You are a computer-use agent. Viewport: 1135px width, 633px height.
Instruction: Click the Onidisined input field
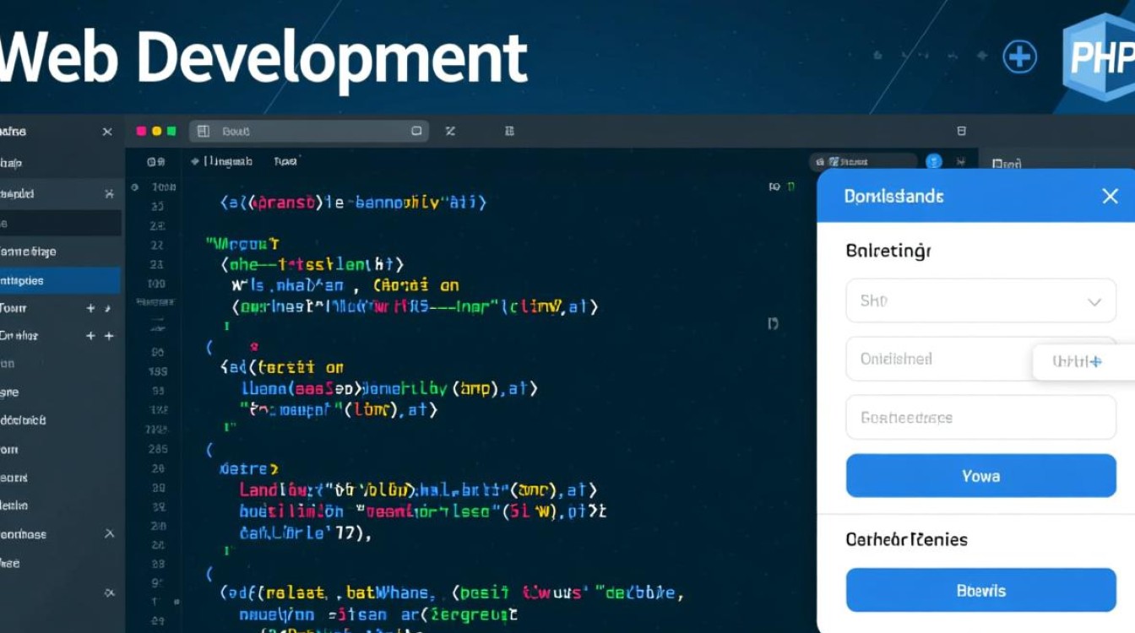click(x=937, y=359)
